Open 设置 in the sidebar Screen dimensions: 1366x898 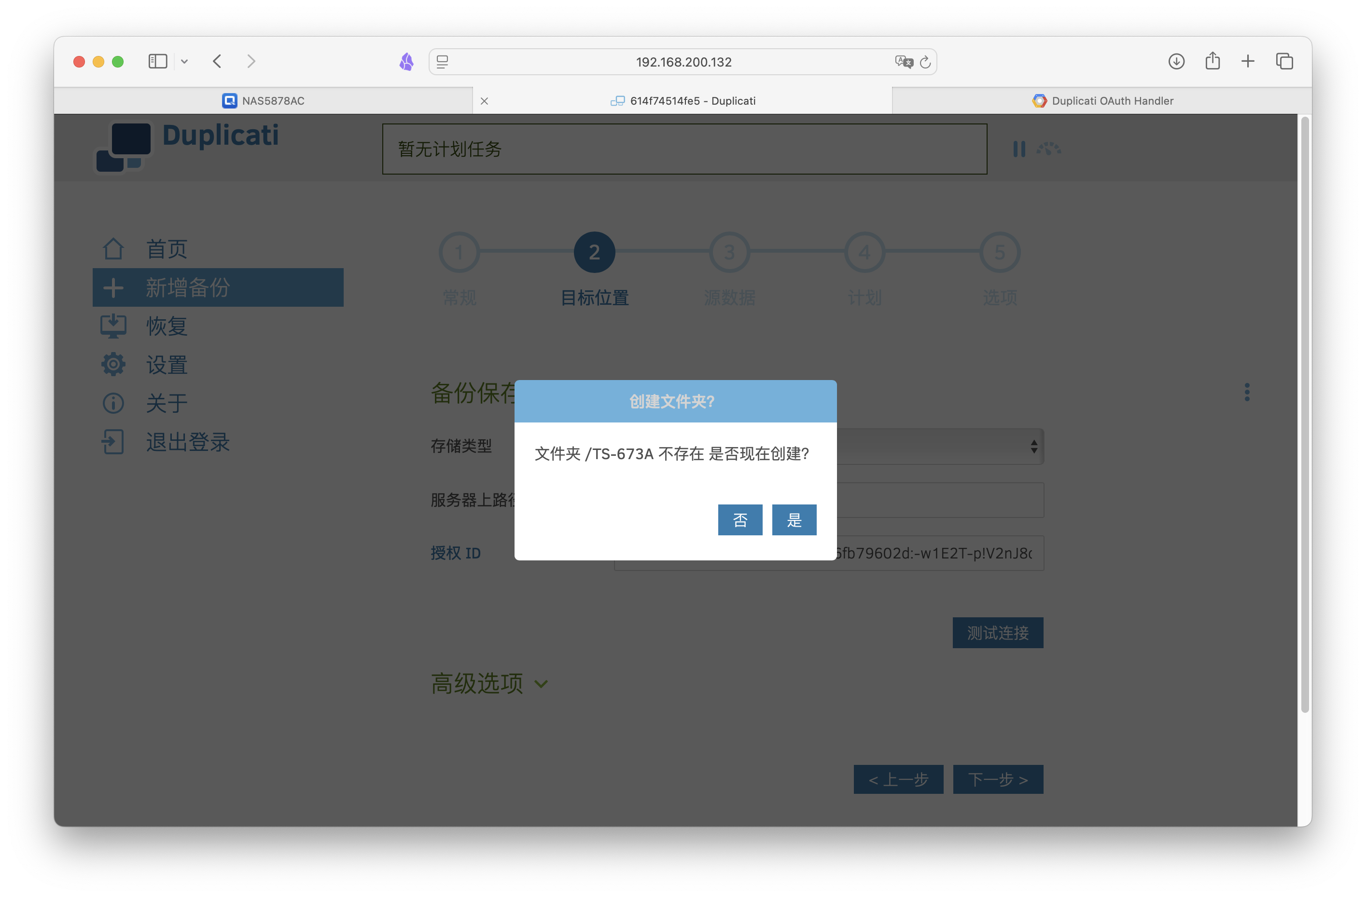[167, 365]
